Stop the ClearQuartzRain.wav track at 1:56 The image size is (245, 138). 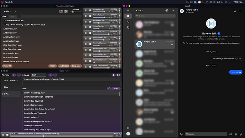coord(90,67)
